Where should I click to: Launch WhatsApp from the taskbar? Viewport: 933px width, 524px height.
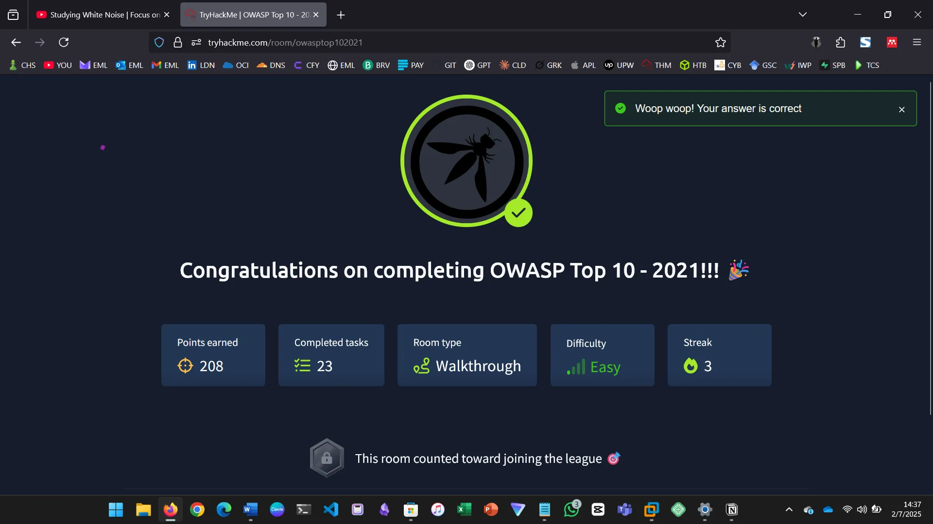[571, 509]
